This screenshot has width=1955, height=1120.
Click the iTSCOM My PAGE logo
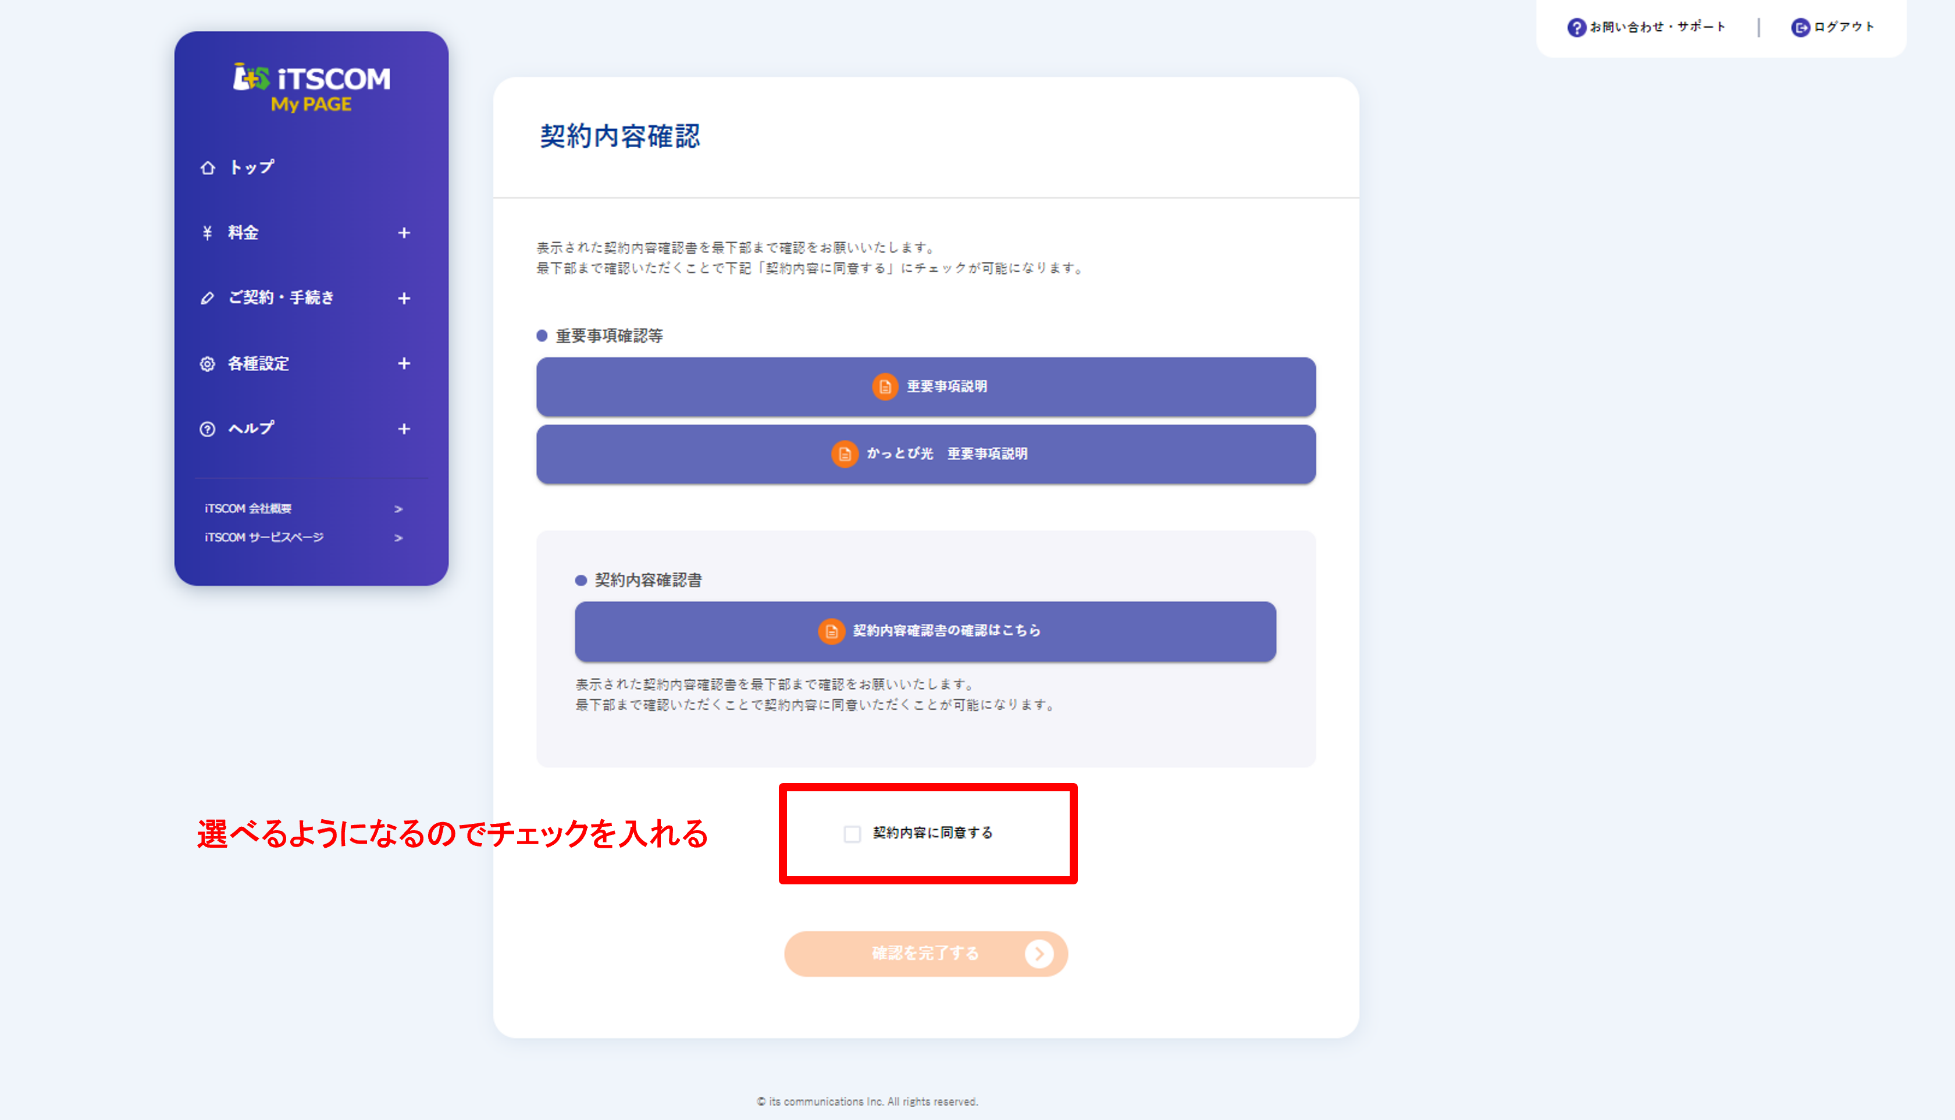(x=311, y=88)
